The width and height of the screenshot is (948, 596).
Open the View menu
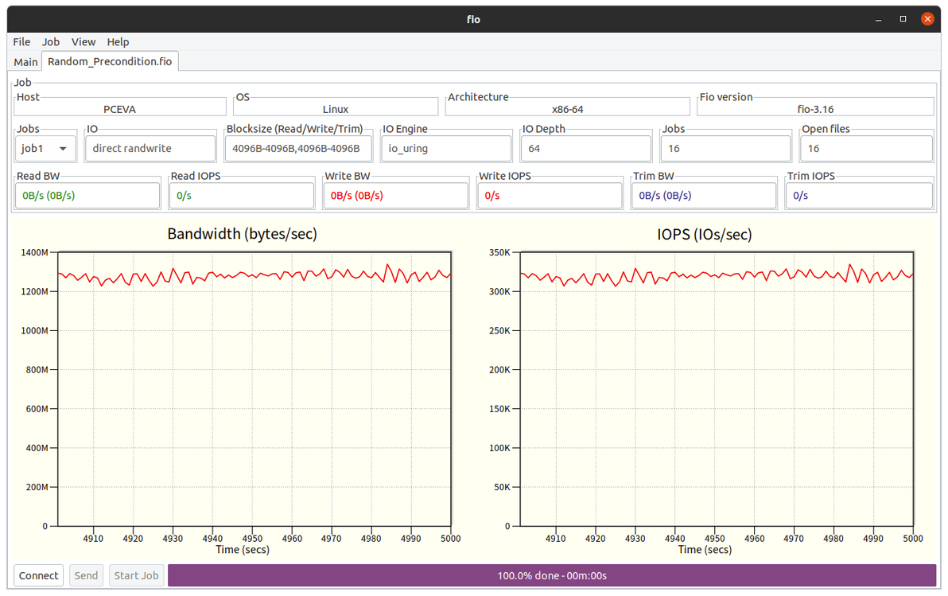coord(84,41)
